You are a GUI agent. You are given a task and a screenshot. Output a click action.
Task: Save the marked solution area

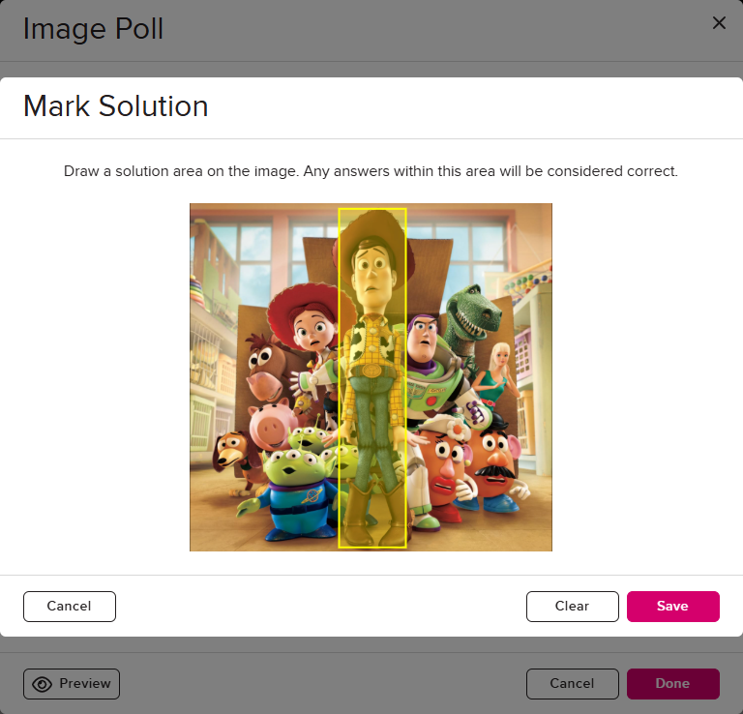[x=673, y=606]
